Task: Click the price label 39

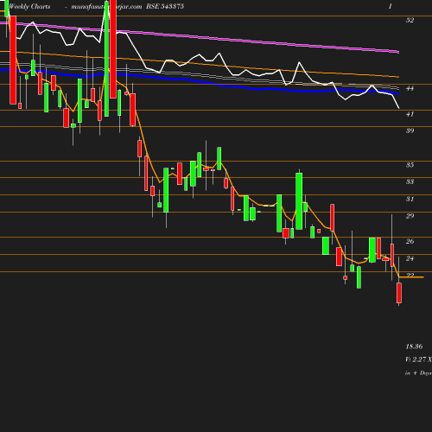Action: click(410, 130)
